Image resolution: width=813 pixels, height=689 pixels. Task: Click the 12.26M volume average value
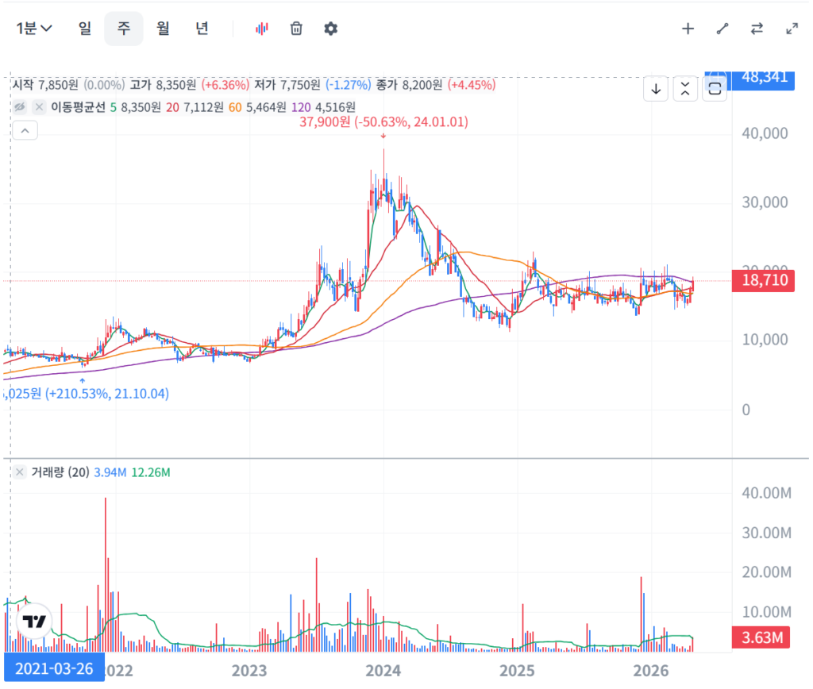click(151, 472)
